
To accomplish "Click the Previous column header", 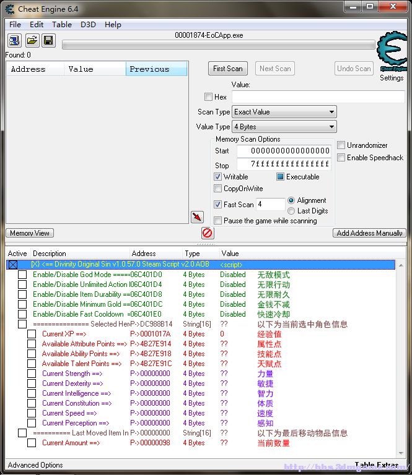I will click(x=157, y=69).
